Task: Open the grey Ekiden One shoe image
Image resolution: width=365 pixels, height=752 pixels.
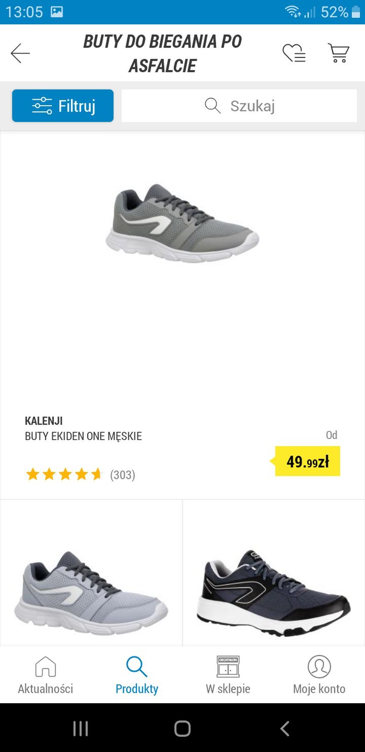Action: [182, 224]
